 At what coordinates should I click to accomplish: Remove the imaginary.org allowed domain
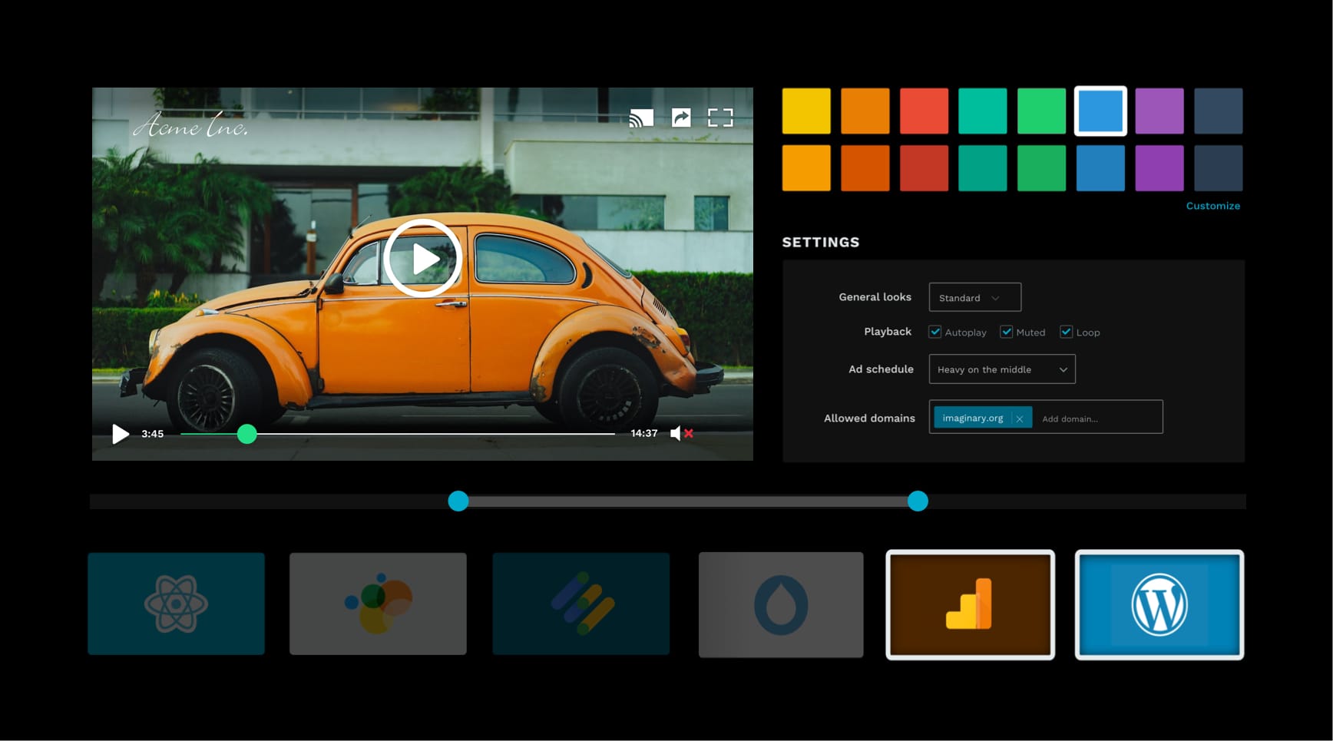pyautogui.click(x=1020, y=418)
